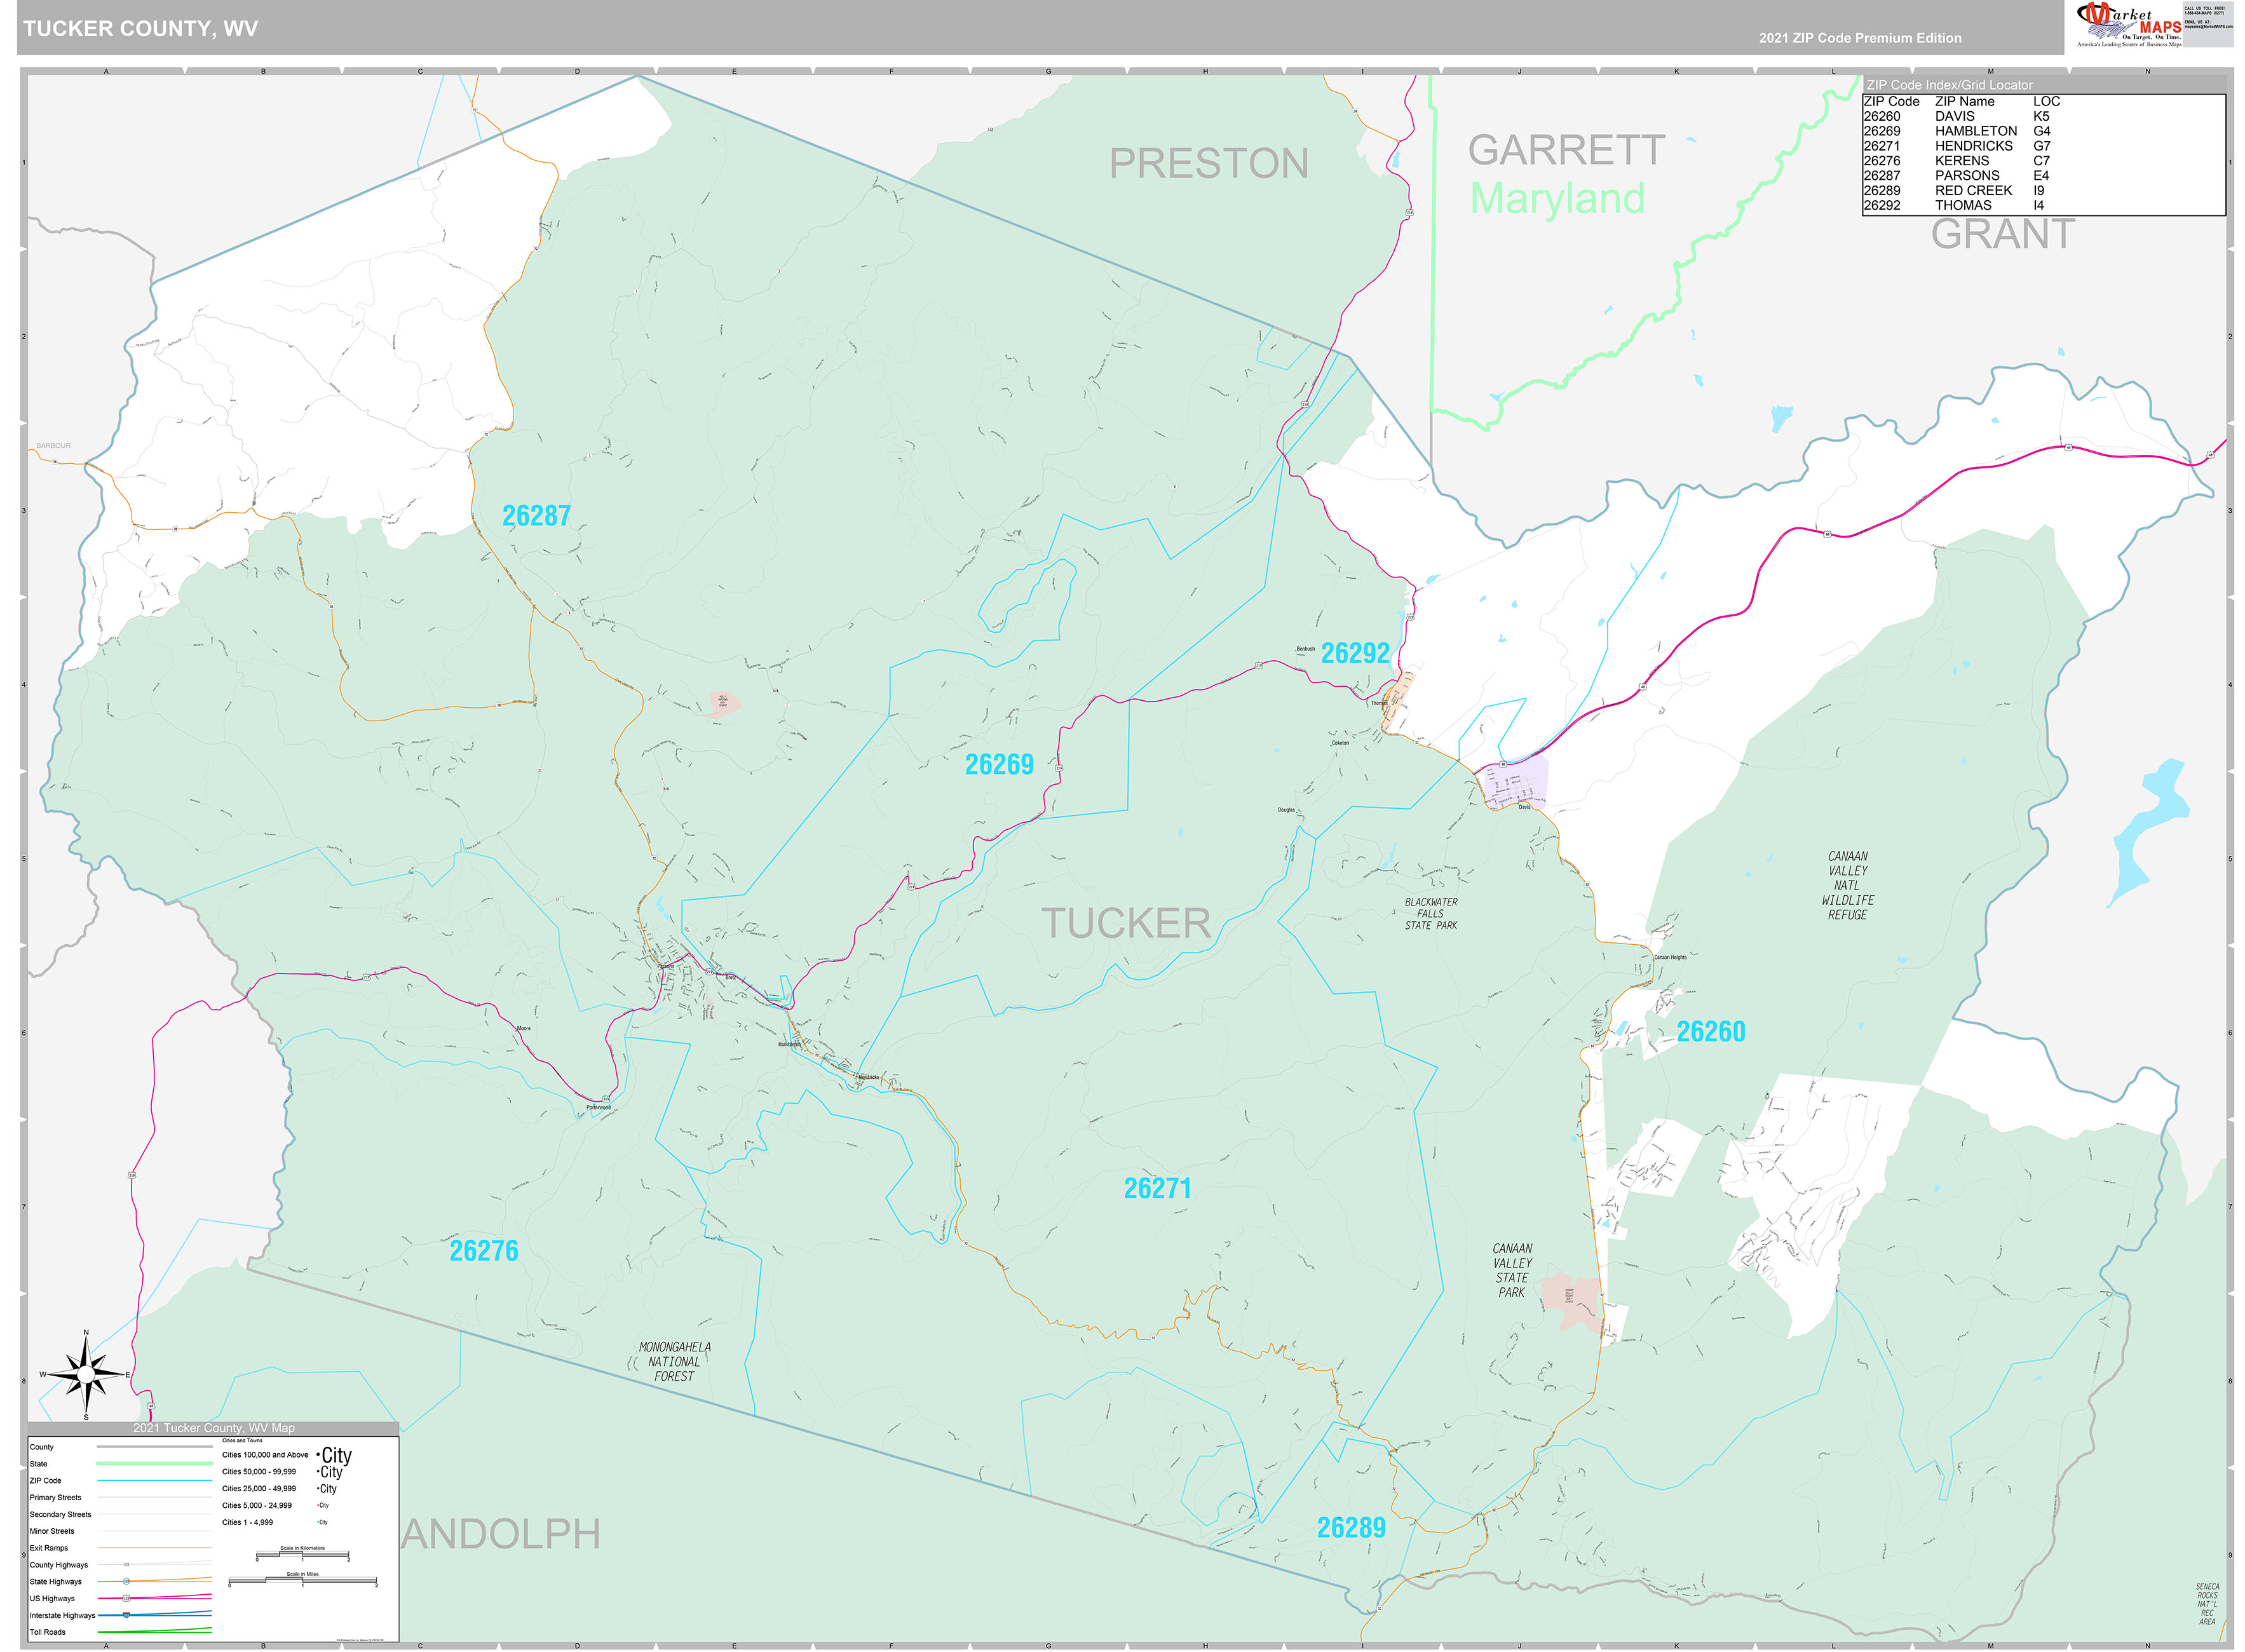Viewport: 2245px width, 1652px height.
Task: Select the title 'TUCKER COUNTY, WV'
Action: pyautogui.click(x=141, y=28)
